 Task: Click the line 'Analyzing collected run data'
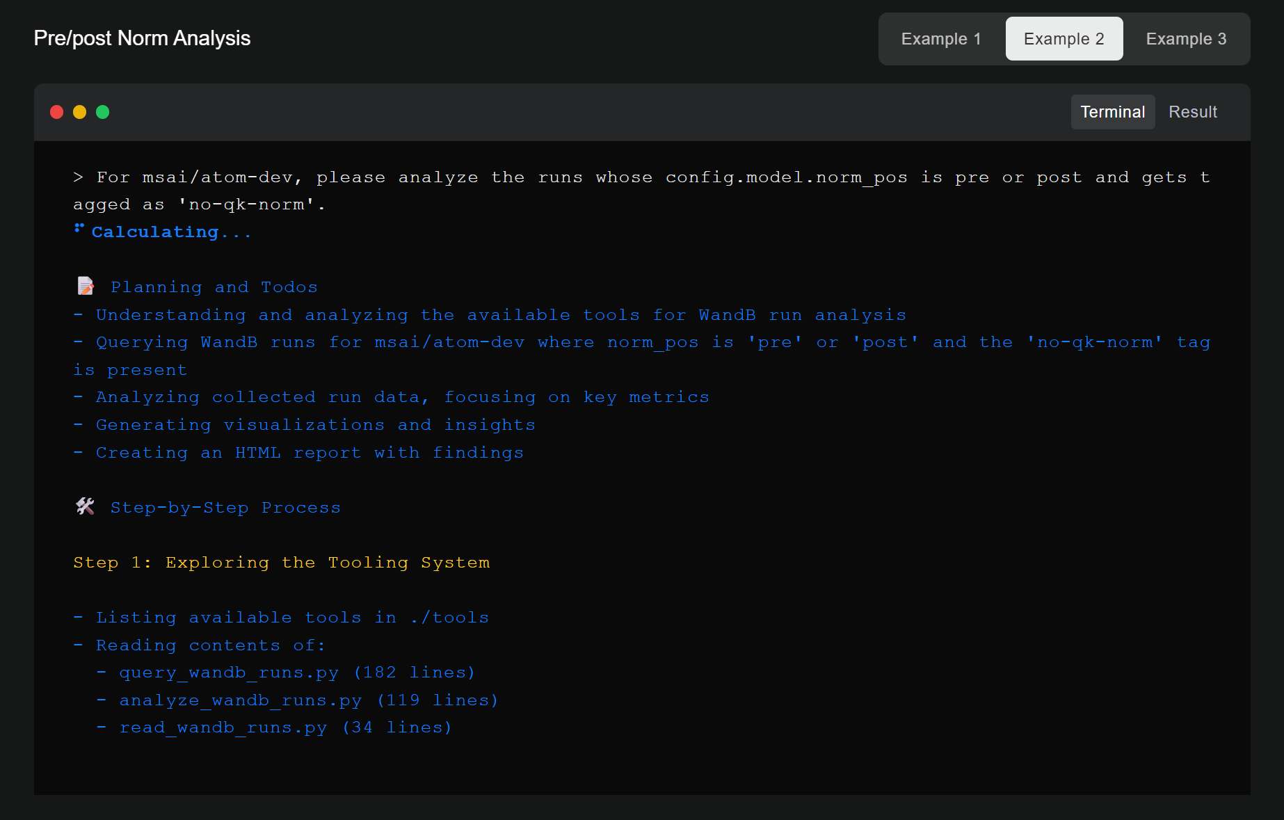point(392,397)
